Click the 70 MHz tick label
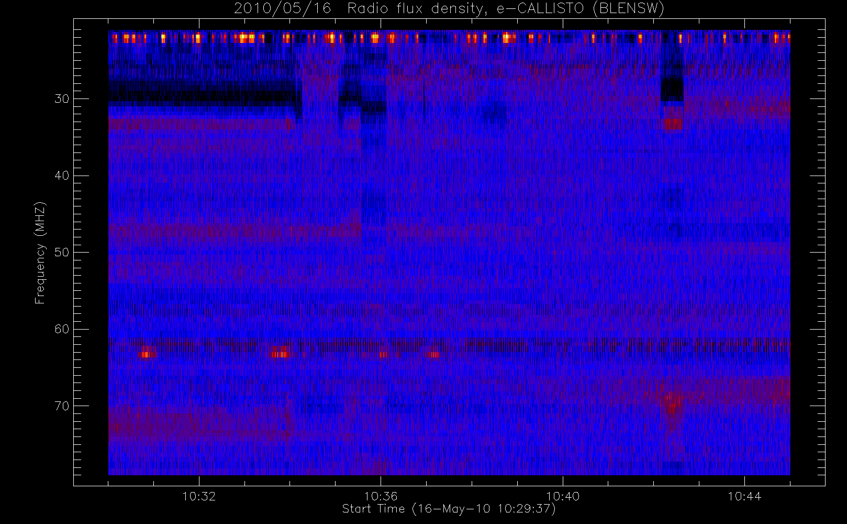 (62, 406)
